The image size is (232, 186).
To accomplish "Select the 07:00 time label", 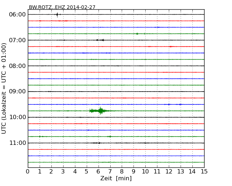I will click(17, 40).
